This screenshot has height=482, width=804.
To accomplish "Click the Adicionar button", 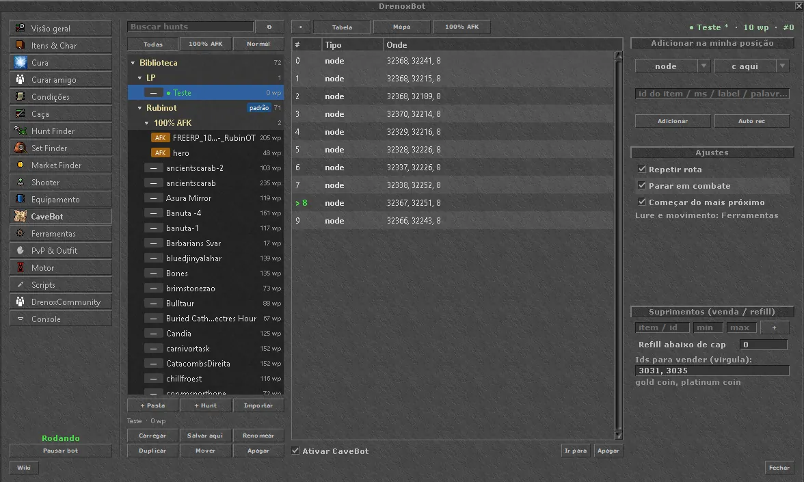I will (673, 121).
